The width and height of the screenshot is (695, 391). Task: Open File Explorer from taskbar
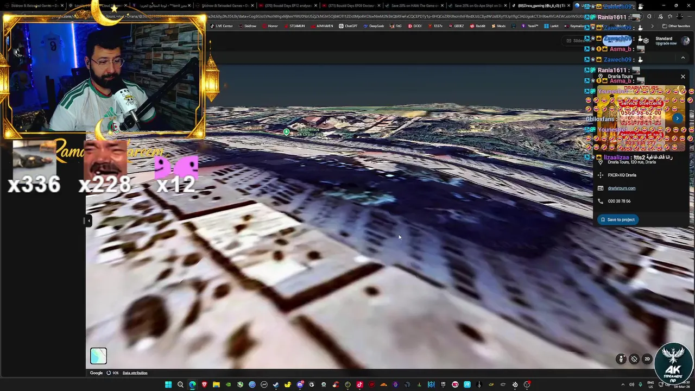216,384
